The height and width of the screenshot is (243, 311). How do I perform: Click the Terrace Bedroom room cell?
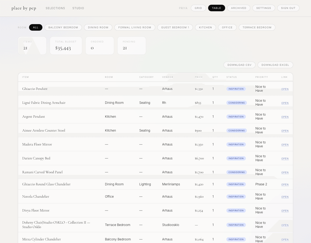[118, 225]
